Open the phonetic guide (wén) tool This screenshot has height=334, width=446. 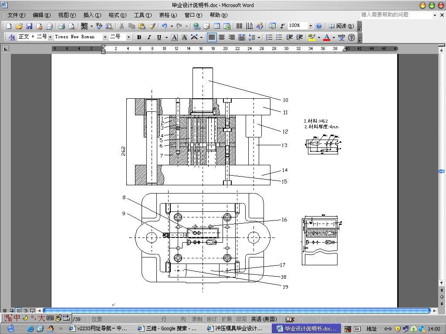tap(341, 37)
